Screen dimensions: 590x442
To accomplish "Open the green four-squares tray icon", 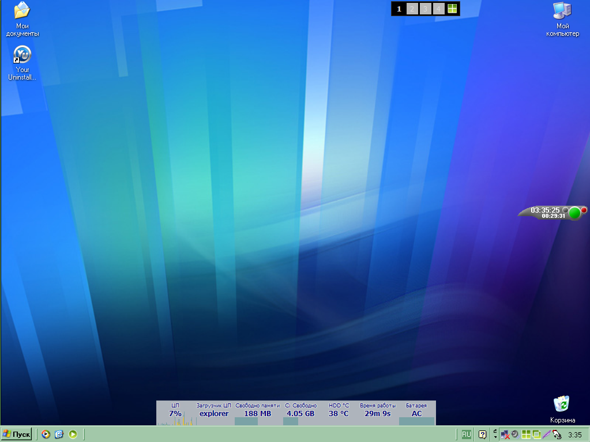I will point(526,435).
